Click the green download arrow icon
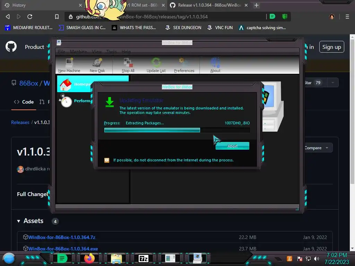Screen dimensions: 355x266 [110, 102]
